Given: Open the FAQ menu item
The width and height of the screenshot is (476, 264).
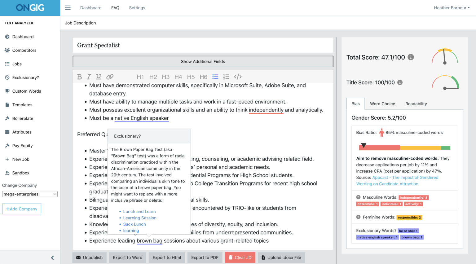Looking at the screenshot, I should coord(115,8).
